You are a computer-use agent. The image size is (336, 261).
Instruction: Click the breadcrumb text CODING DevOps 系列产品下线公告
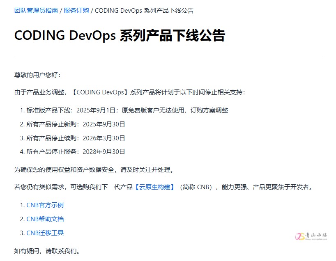pyautogui.click(x=144, y=11)
